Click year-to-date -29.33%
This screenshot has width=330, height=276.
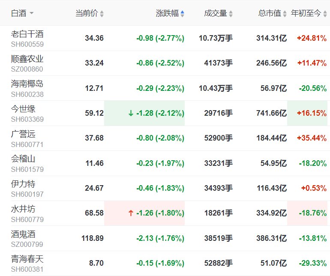pyautogui.click(x=313, y=263)
